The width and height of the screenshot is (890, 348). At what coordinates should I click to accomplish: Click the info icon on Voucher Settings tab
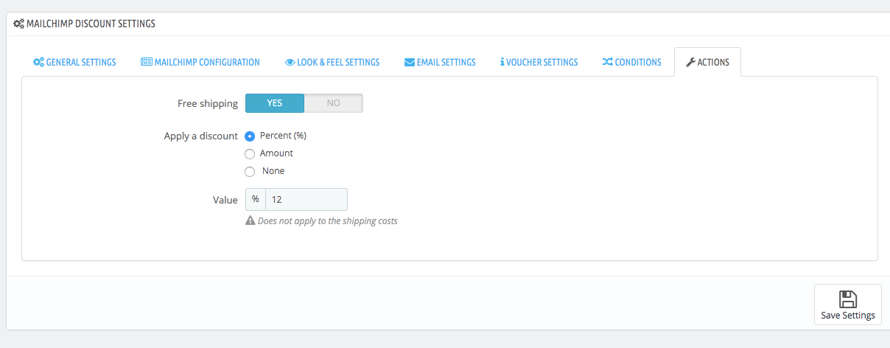tap(502, 63)
